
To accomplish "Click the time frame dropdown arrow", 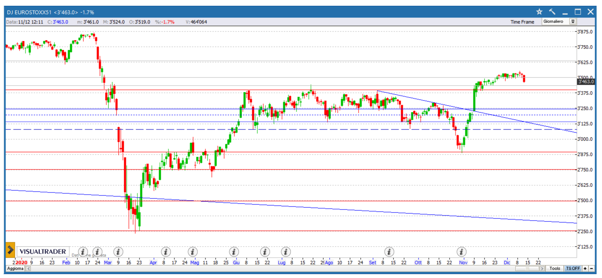I will [x=573, y=22].
